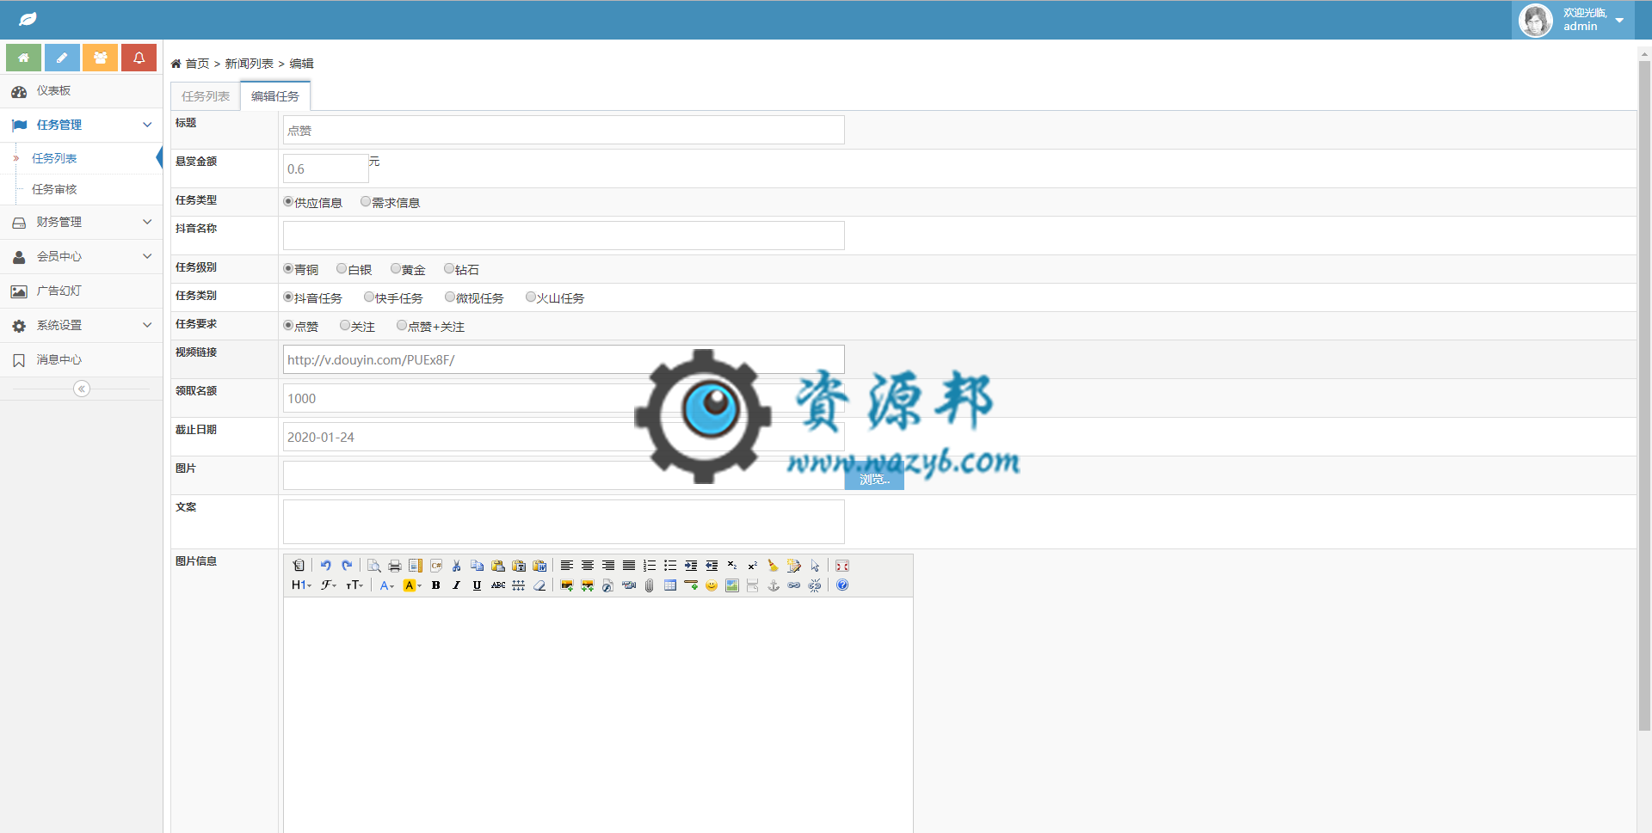
Task: Choose 快手任务 task category
Action: pos(369,297)
